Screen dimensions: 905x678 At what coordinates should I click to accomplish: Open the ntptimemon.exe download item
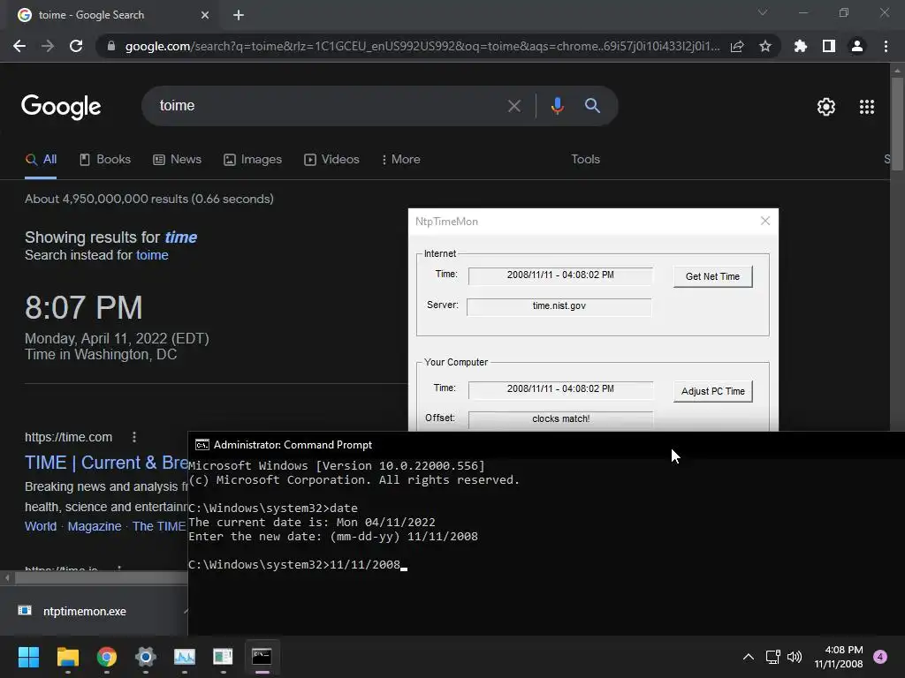click(84, 612)
